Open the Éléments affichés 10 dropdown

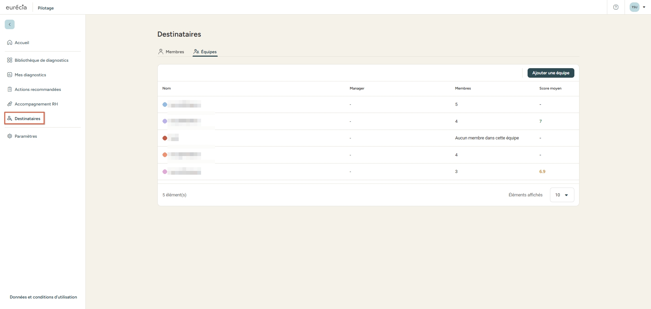point(561,195)
